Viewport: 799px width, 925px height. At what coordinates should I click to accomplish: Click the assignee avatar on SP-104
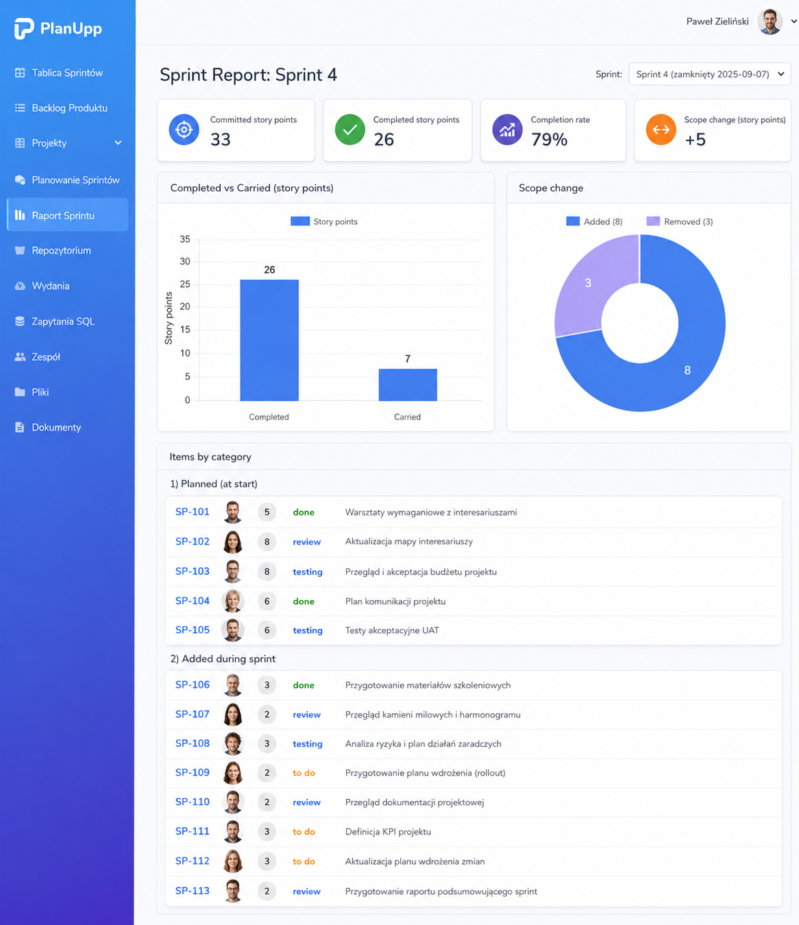click(x=233, y=601)
